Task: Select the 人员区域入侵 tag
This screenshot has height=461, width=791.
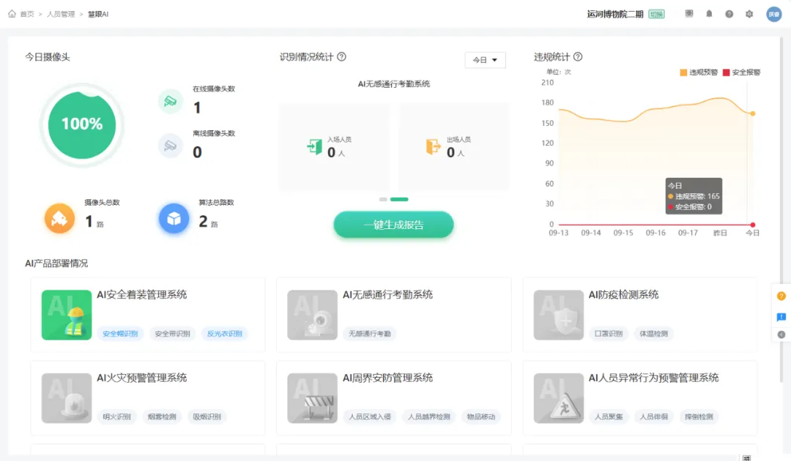Action: tap(370, 416)
